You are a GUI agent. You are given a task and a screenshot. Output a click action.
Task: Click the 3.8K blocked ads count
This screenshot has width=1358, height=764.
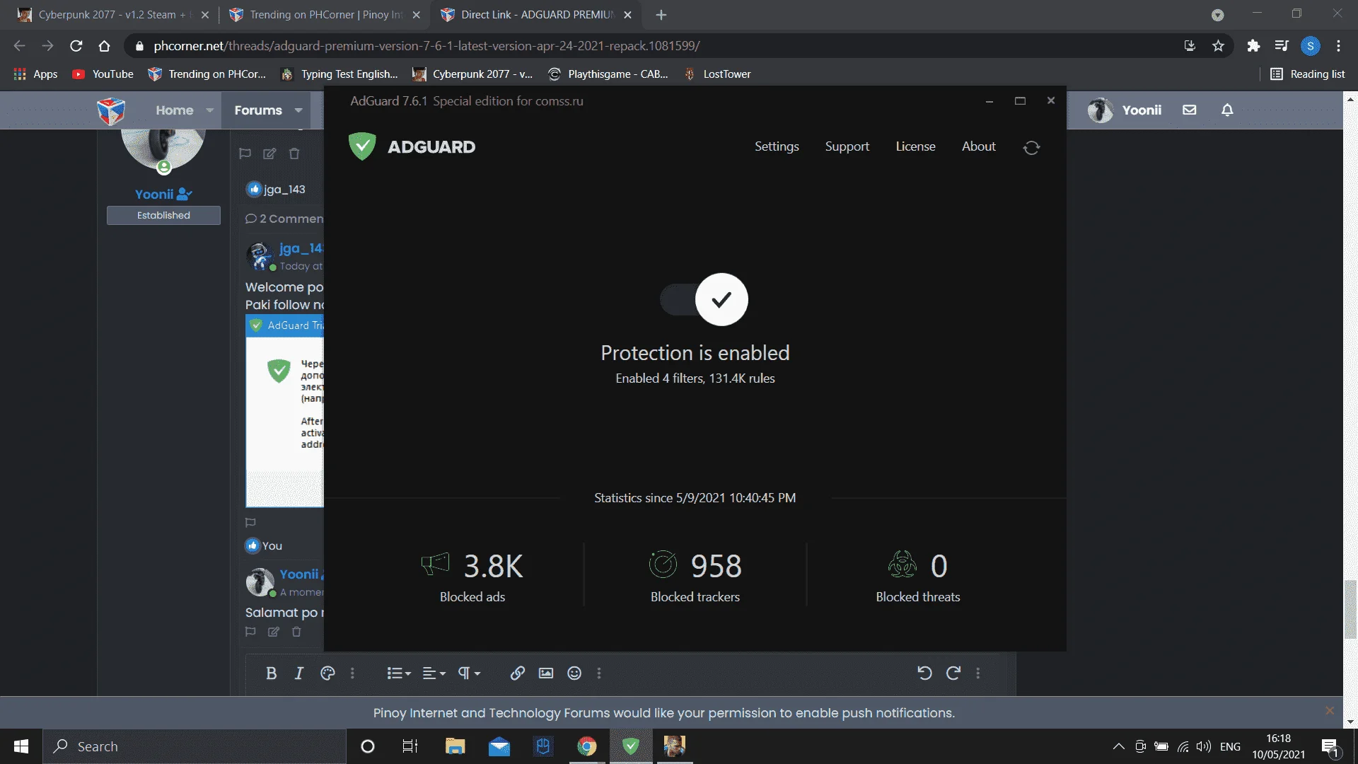[x=493, y=566]
